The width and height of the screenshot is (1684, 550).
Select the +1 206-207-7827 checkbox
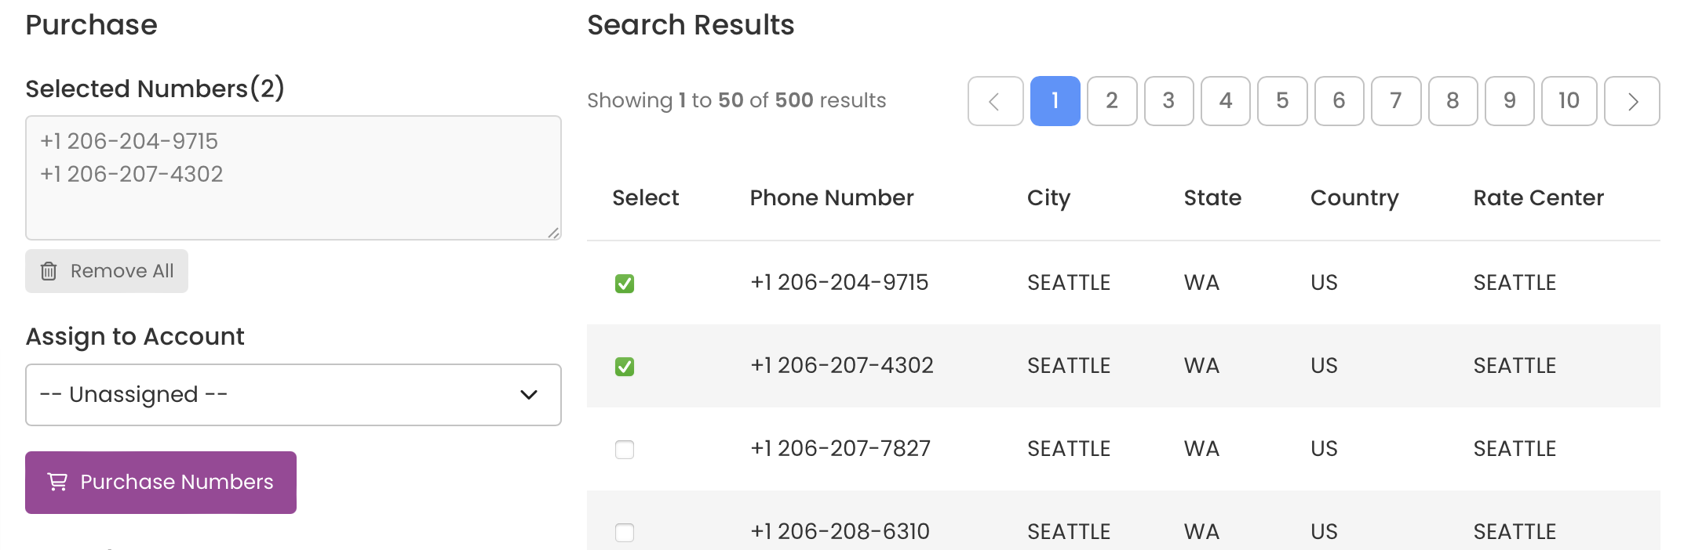625,449
